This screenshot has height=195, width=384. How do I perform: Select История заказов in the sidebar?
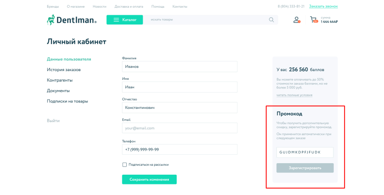point(64,70)
